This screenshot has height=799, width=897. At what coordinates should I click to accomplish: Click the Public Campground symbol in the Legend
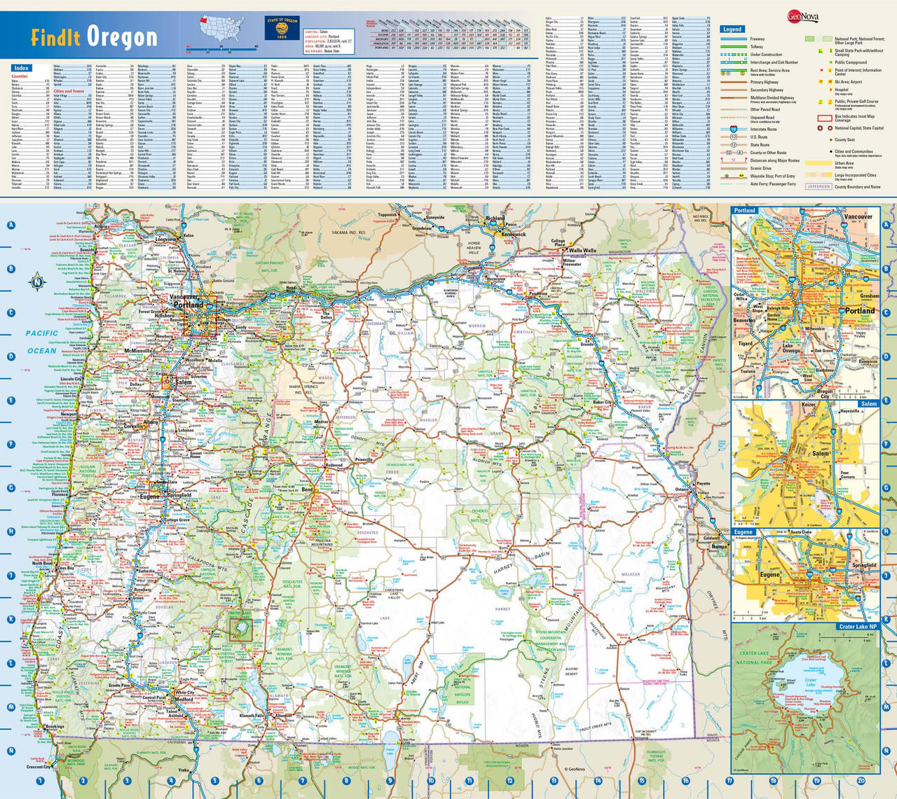(830, 62)
